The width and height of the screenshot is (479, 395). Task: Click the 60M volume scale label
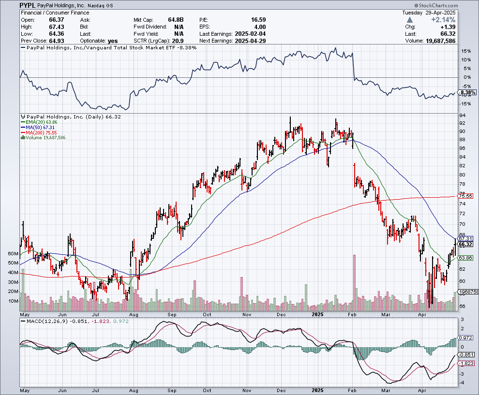(13, 254)
